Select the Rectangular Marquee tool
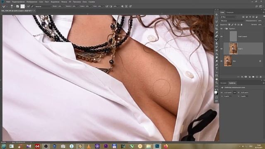265x149 pixels. pos(217,18)
